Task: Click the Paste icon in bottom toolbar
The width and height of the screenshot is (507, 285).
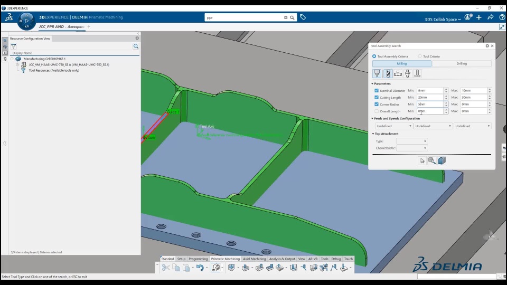Action: click(186, 268)
